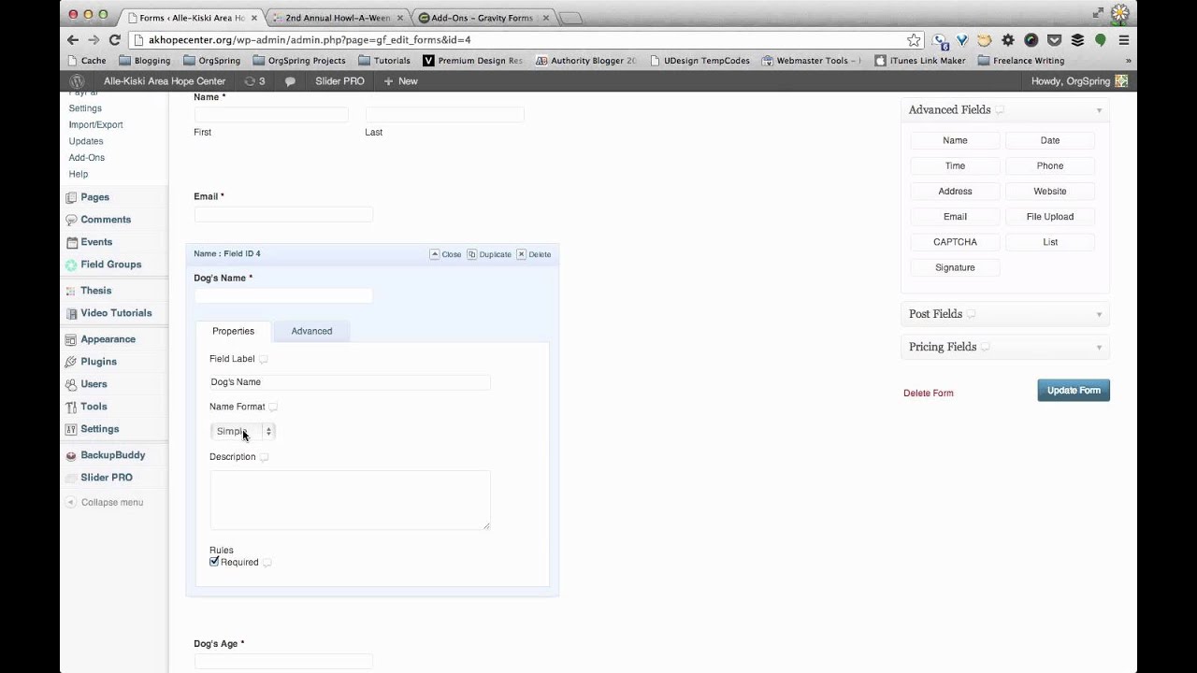This screenshot has height=673, width=1197.
Task: Open the updates icon showing 3
Action: point(253,81)
